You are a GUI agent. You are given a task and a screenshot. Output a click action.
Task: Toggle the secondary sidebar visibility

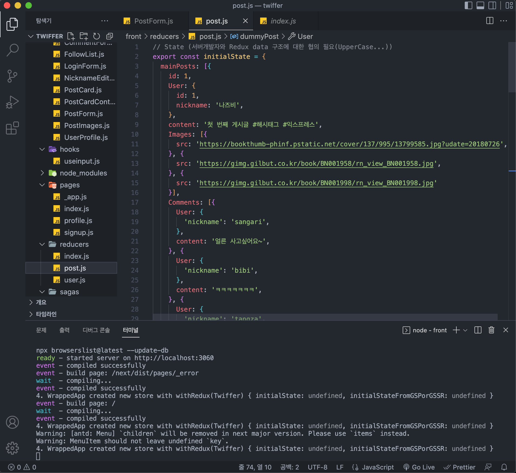(492, 5)
